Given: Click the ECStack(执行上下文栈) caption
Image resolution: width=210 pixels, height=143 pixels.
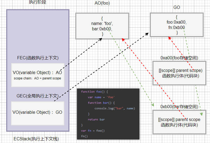Looking at the screenshot, I should pos(36,139).
